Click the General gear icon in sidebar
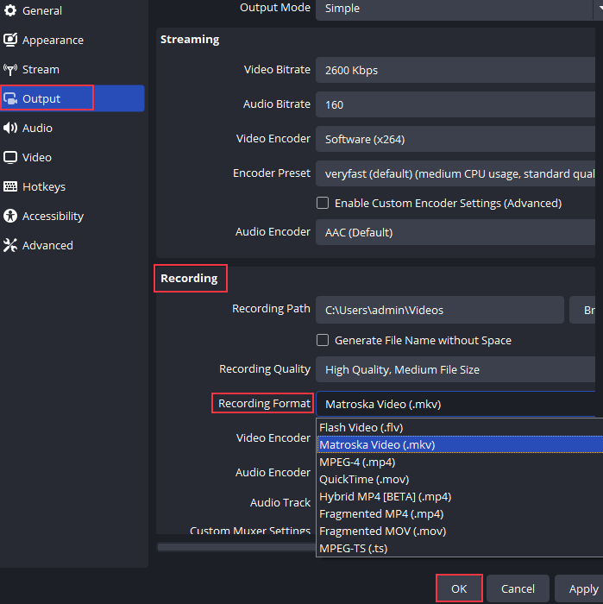 10,11
